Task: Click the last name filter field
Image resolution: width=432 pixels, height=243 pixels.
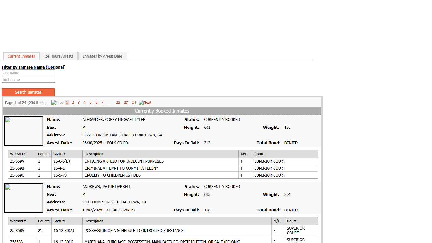Action: (x=28, y=73)
